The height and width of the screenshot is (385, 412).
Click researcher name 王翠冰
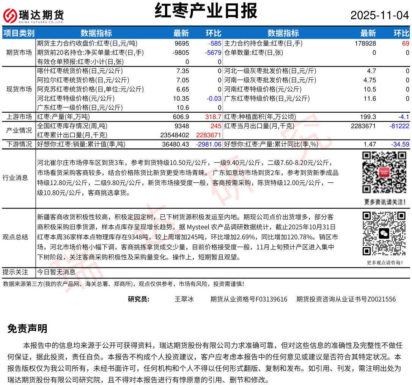[184, 299]
